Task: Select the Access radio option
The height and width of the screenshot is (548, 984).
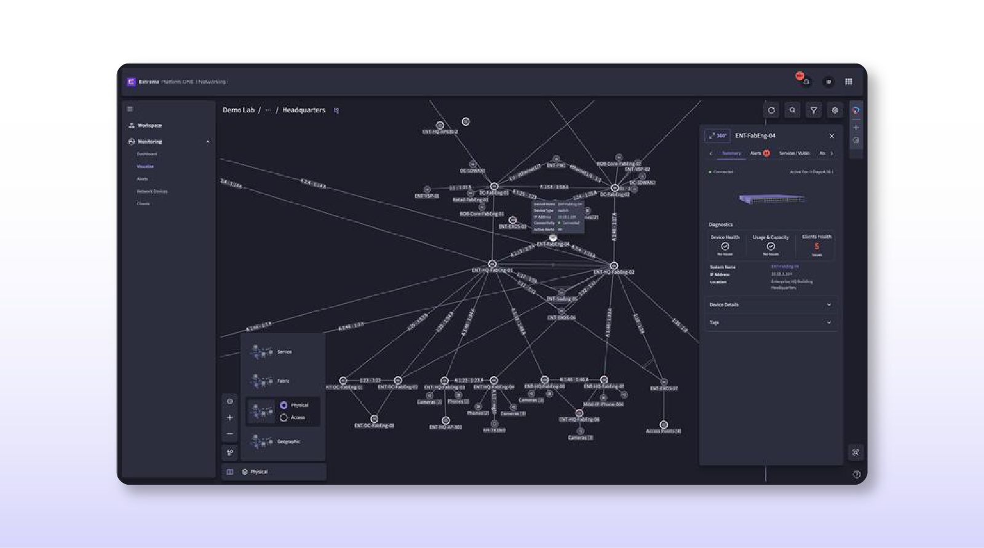Action: coord(284,418)
